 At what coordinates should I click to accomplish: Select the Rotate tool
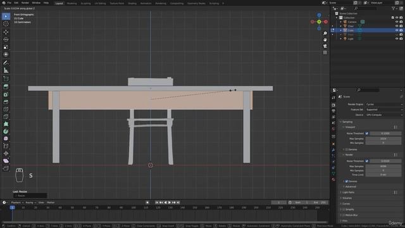(6, 39)
